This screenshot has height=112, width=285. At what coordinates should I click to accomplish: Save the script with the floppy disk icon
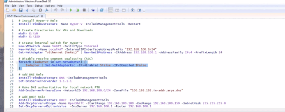tap(21, 10)
